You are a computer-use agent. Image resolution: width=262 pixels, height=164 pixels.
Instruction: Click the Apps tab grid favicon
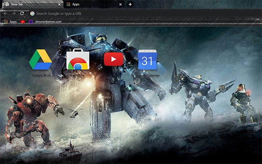(68, 5)
